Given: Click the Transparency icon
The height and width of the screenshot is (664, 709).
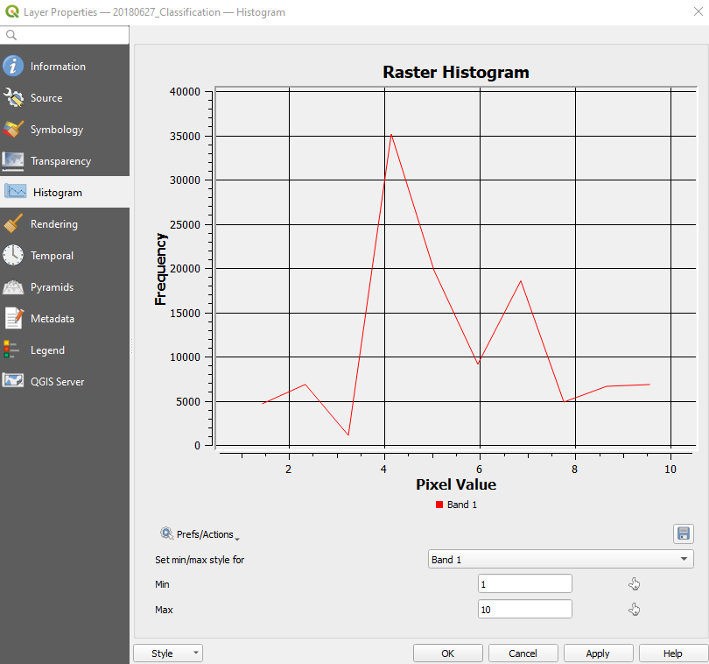Looking at the screenshot, I should point(13,161).
